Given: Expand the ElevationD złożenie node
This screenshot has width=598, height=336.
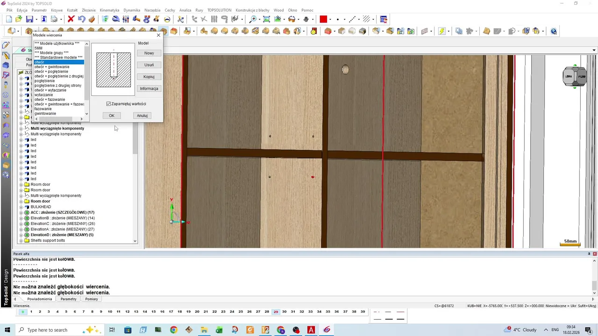Looking at the screenshot, I should pyautogui.click(x=21, y=235).
